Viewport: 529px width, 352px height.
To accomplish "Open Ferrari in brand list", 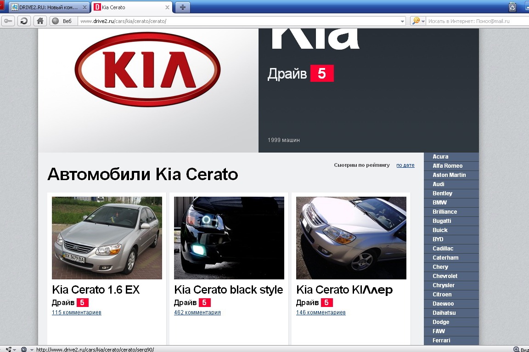I will pyautogui.click(x=451, y=341).
